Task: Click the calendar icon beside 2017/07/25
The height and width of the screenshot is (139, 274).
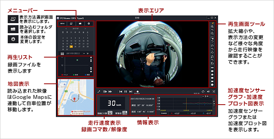Action: point(63,54)
